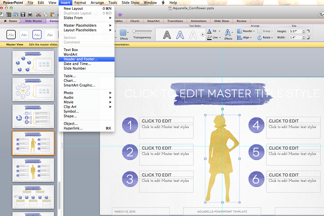Expand the Layout Placeholders submenu

(x=86, y=30)
